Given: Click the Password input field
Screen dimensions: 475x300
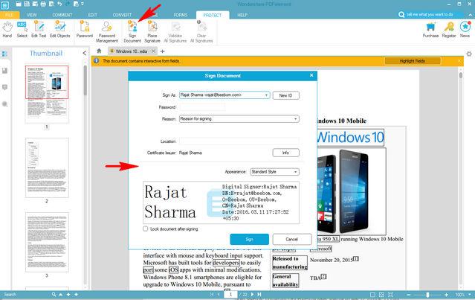Looking at the screenshot, I should [x=202, y=107].
